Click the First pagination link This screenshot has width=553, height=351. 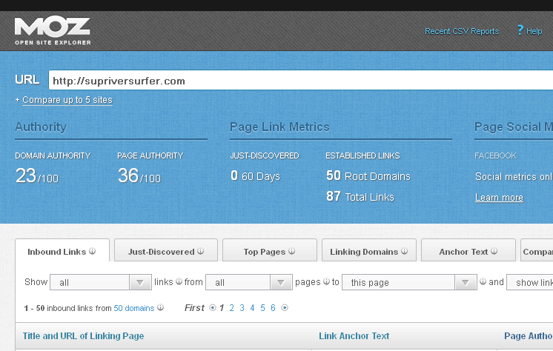pyautogui.click(x=194, y=308)
